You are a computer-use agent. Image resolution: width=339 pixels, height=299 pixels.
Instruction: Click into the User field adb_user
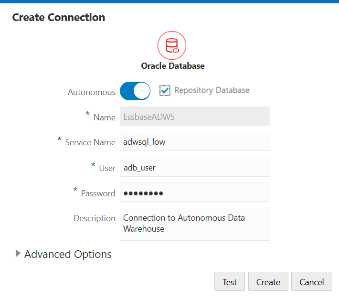(x=195, y=167)
